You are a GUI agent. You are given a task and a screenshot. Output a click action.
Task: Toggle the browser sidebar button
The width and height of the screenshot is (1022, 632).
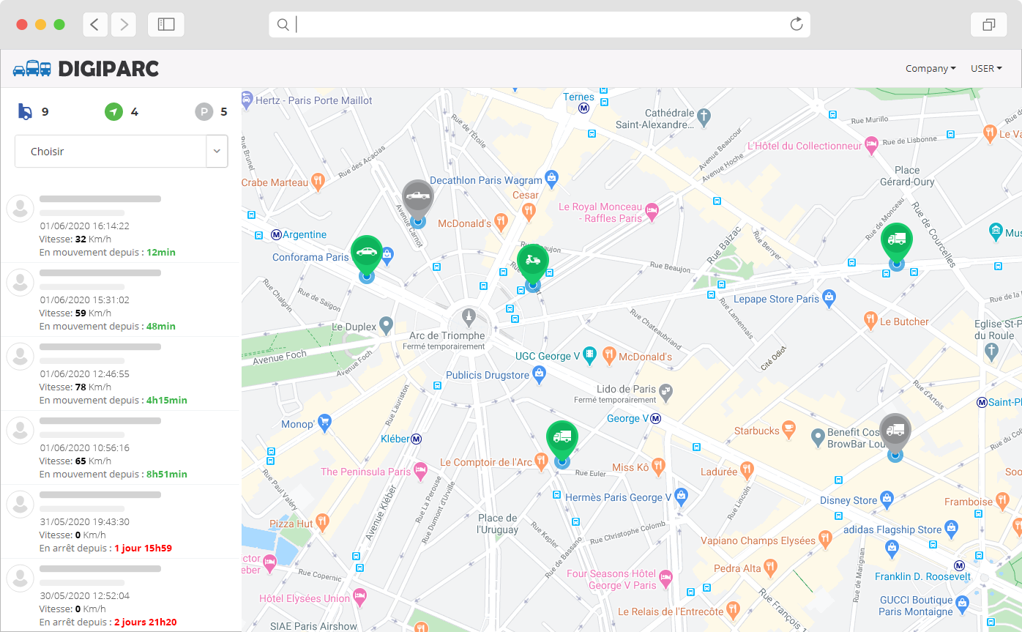(166, 24)
